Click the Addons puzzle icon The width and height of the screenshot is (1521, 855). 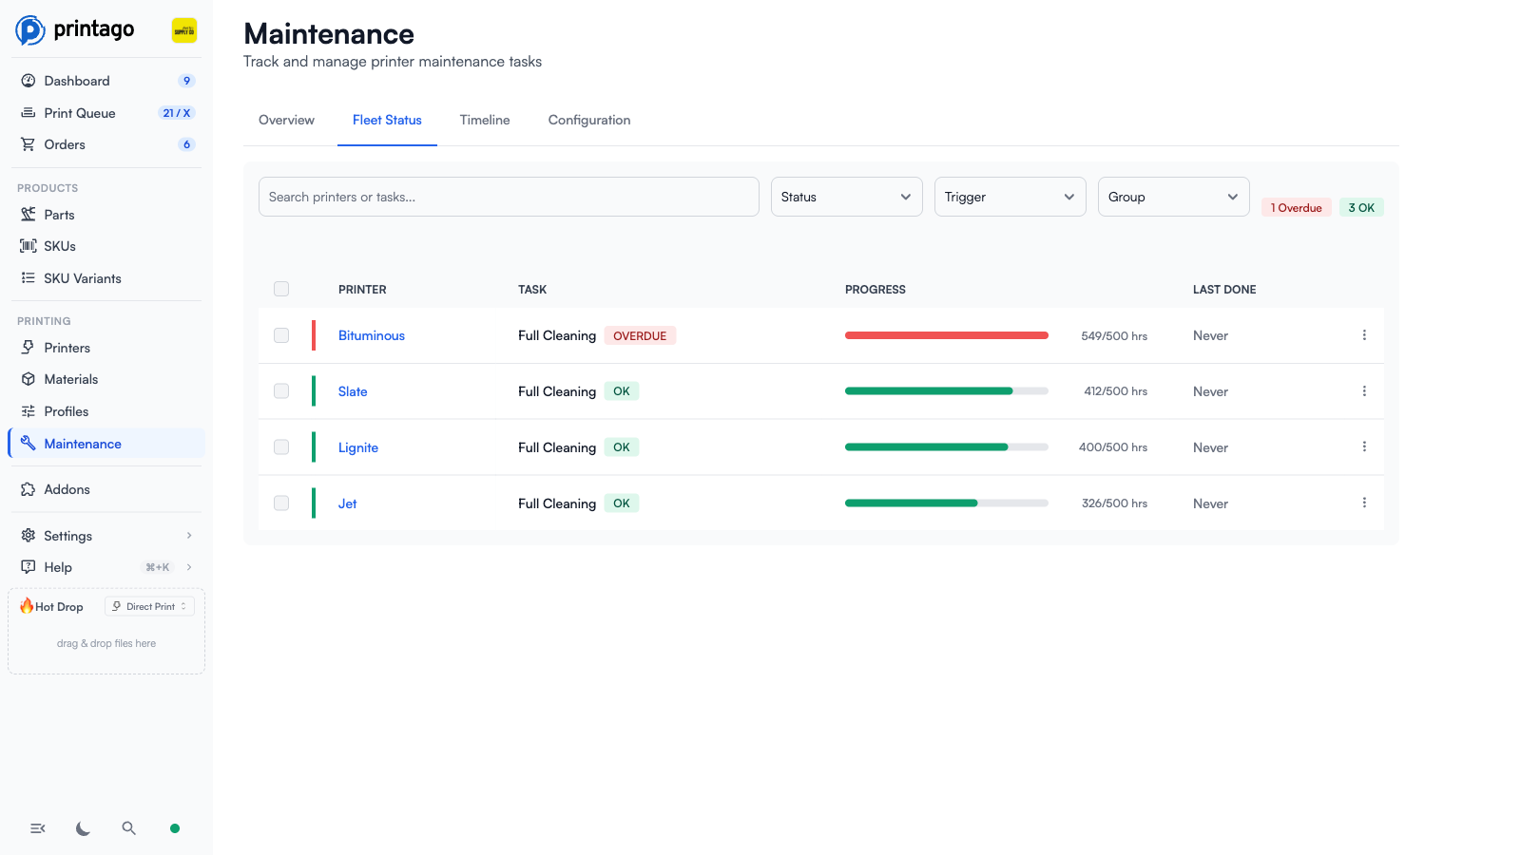click(x=29, y=489)
